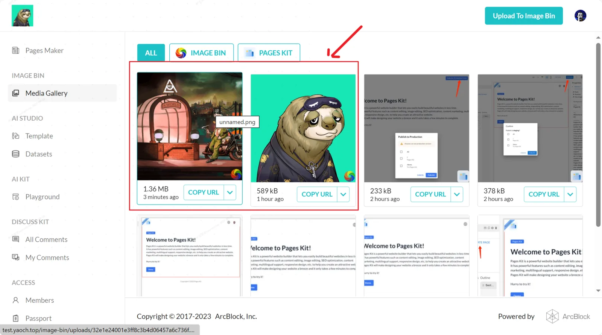Copy URL of the 589 kB sloth image
The width and height of the screenshot is (602, 335).
[x=317, y=194]
